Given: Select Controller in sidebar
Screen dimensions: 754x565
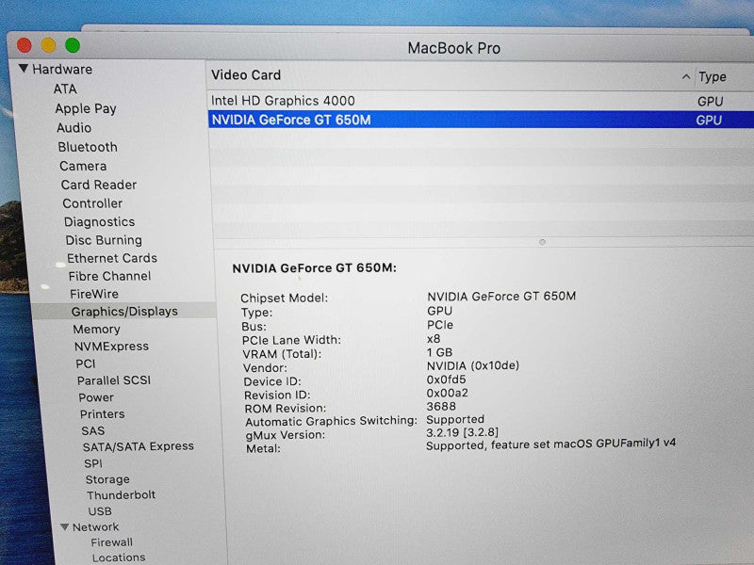Looking at the screenshot, I should point(92,203).
